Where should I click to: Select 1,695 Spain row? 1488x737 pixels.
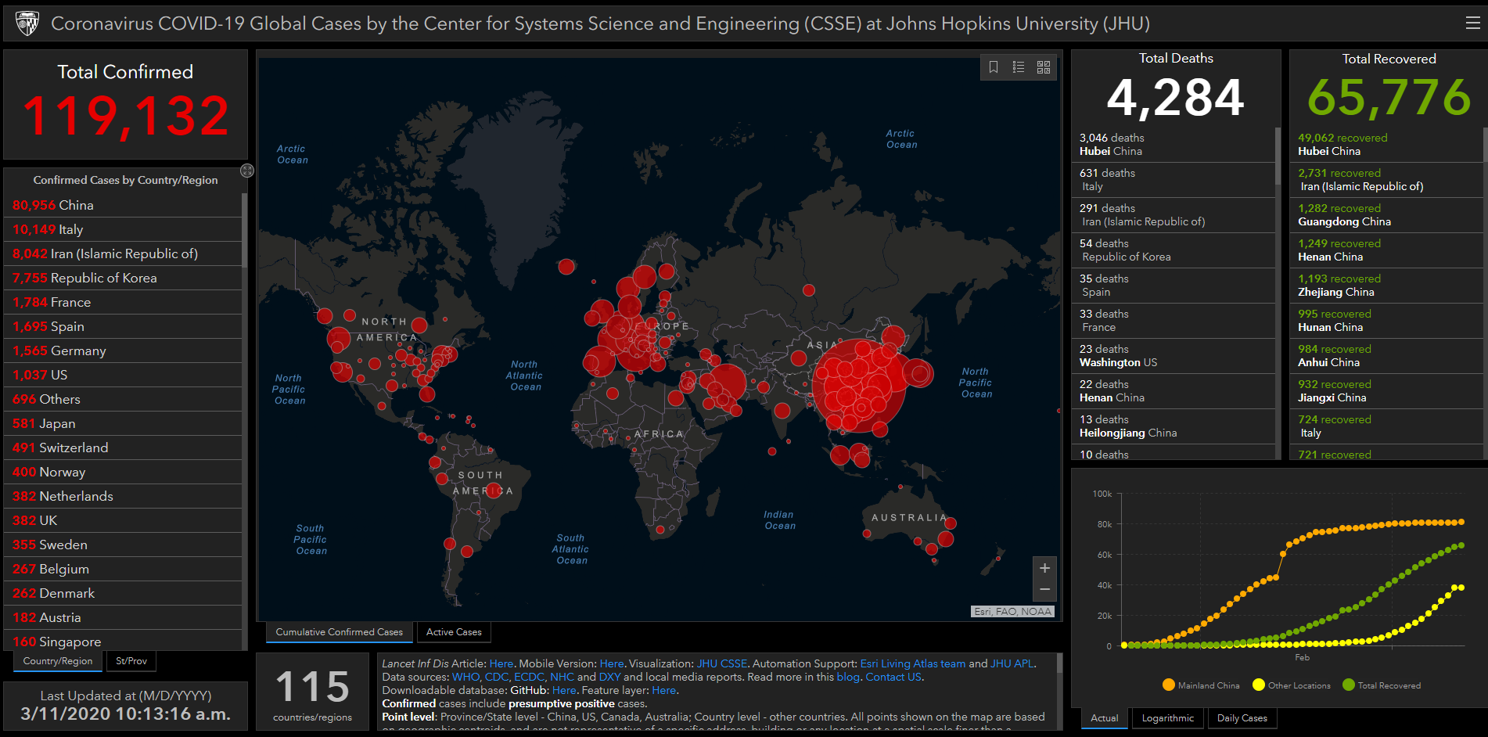click(123, 326)
